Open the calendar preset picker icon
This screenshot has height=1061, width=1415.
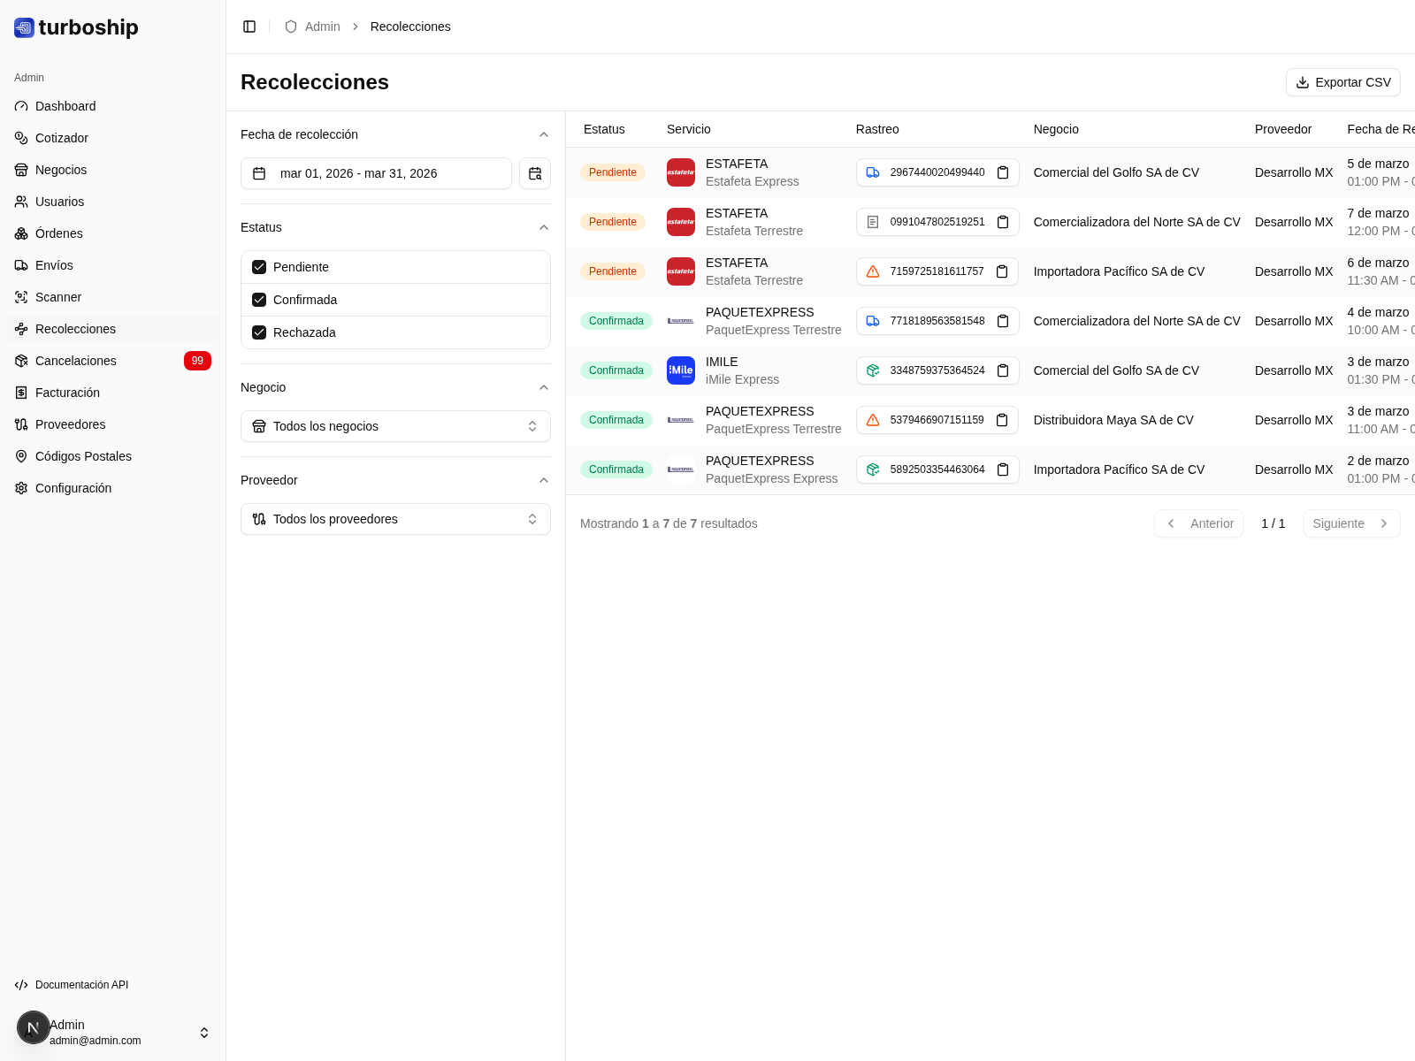pos(535,173)
